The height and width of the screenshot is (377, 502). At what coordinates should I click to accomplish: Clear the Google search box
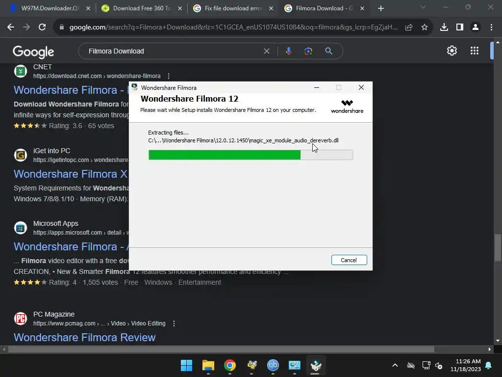tap(266, 51)
